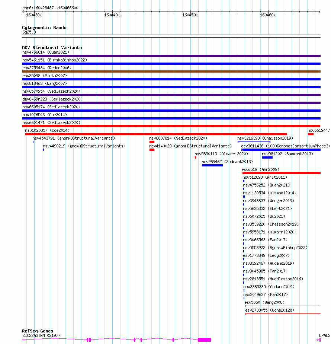Click nsv3049637 (Fan2017) label
The image size is (331, 344).
[266, 294]
